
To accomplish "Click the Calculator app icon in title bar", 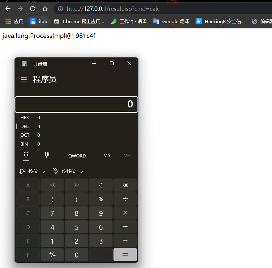I will pos(24,64).
